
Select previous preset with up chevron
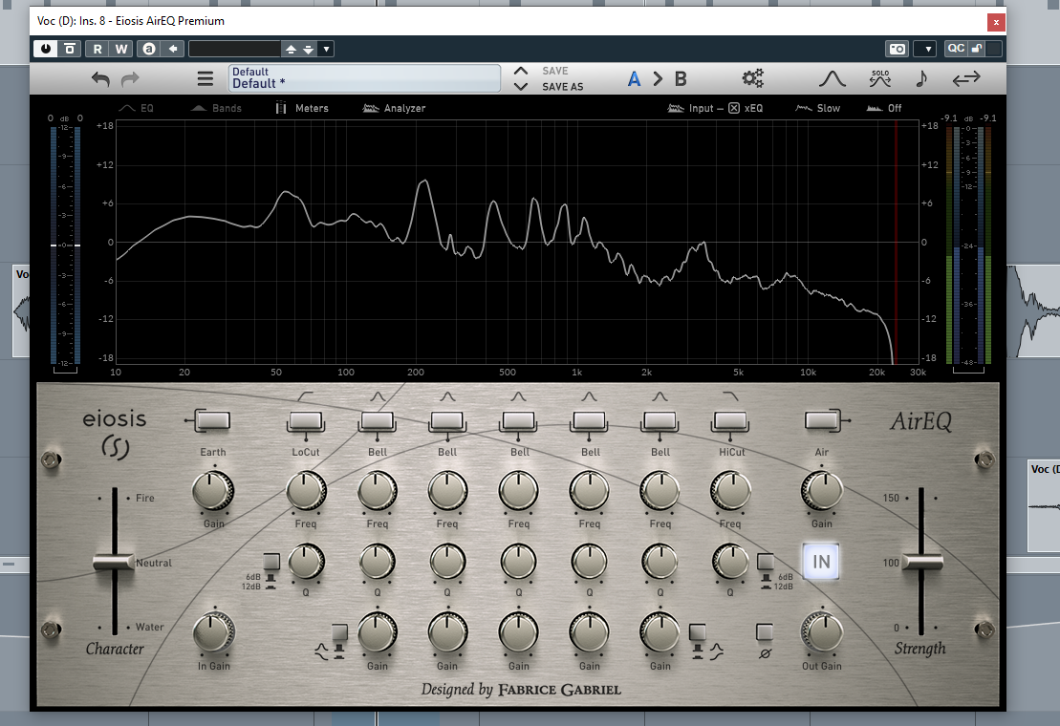(521, 71)
